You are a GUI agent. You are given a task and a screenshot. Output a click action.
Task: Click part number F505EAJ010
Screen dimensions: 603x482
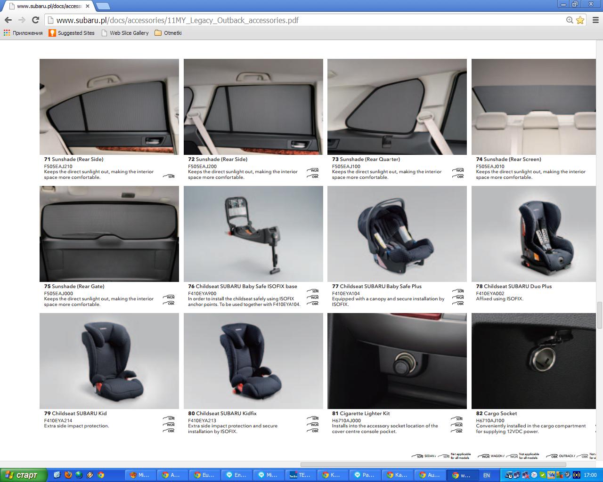pyautogui.click(x=490, y=166)
